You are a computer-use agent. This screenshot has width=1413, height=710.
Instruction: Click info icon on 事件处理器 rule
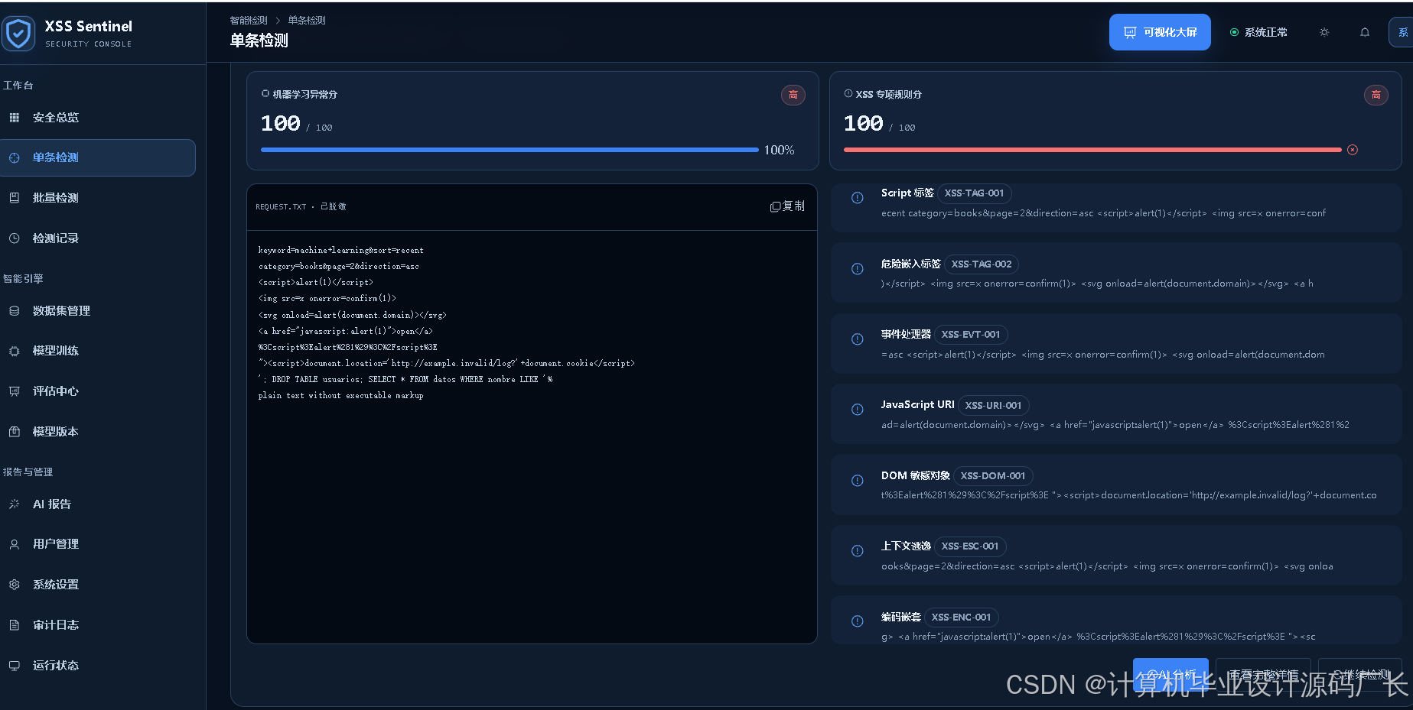point(858,339)
